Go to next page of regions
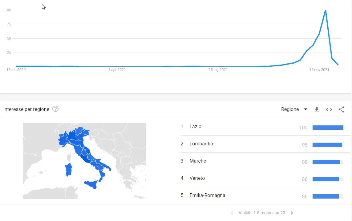This screenshot has height=221, width=352. point(292,213)
